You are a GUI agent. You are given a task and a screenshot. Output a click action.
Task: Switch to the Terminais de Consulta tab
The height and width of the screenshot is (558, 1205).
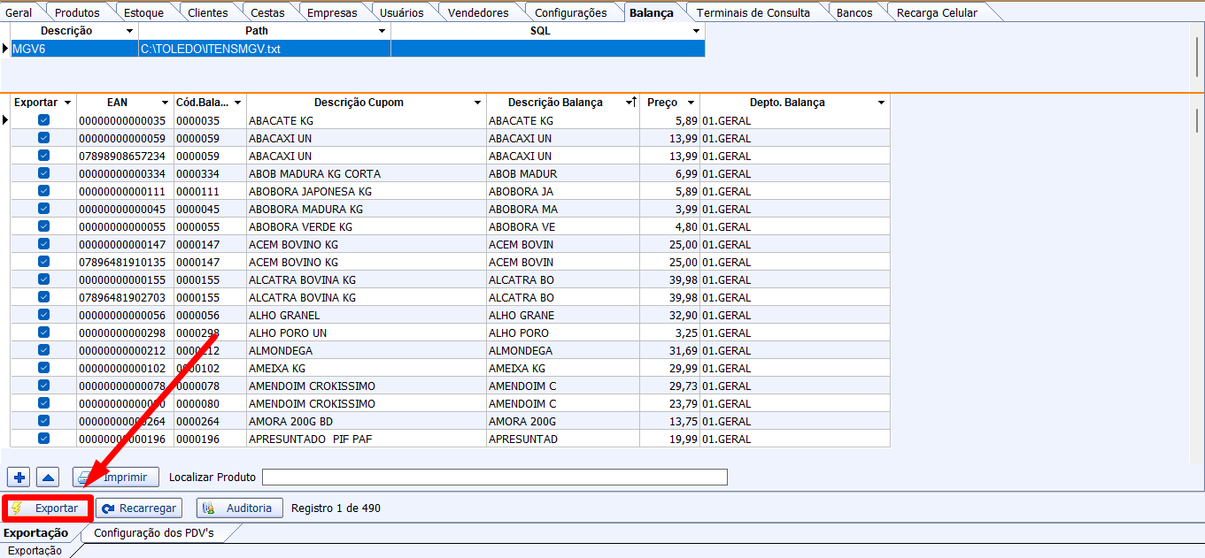click(x=753, y=12)
